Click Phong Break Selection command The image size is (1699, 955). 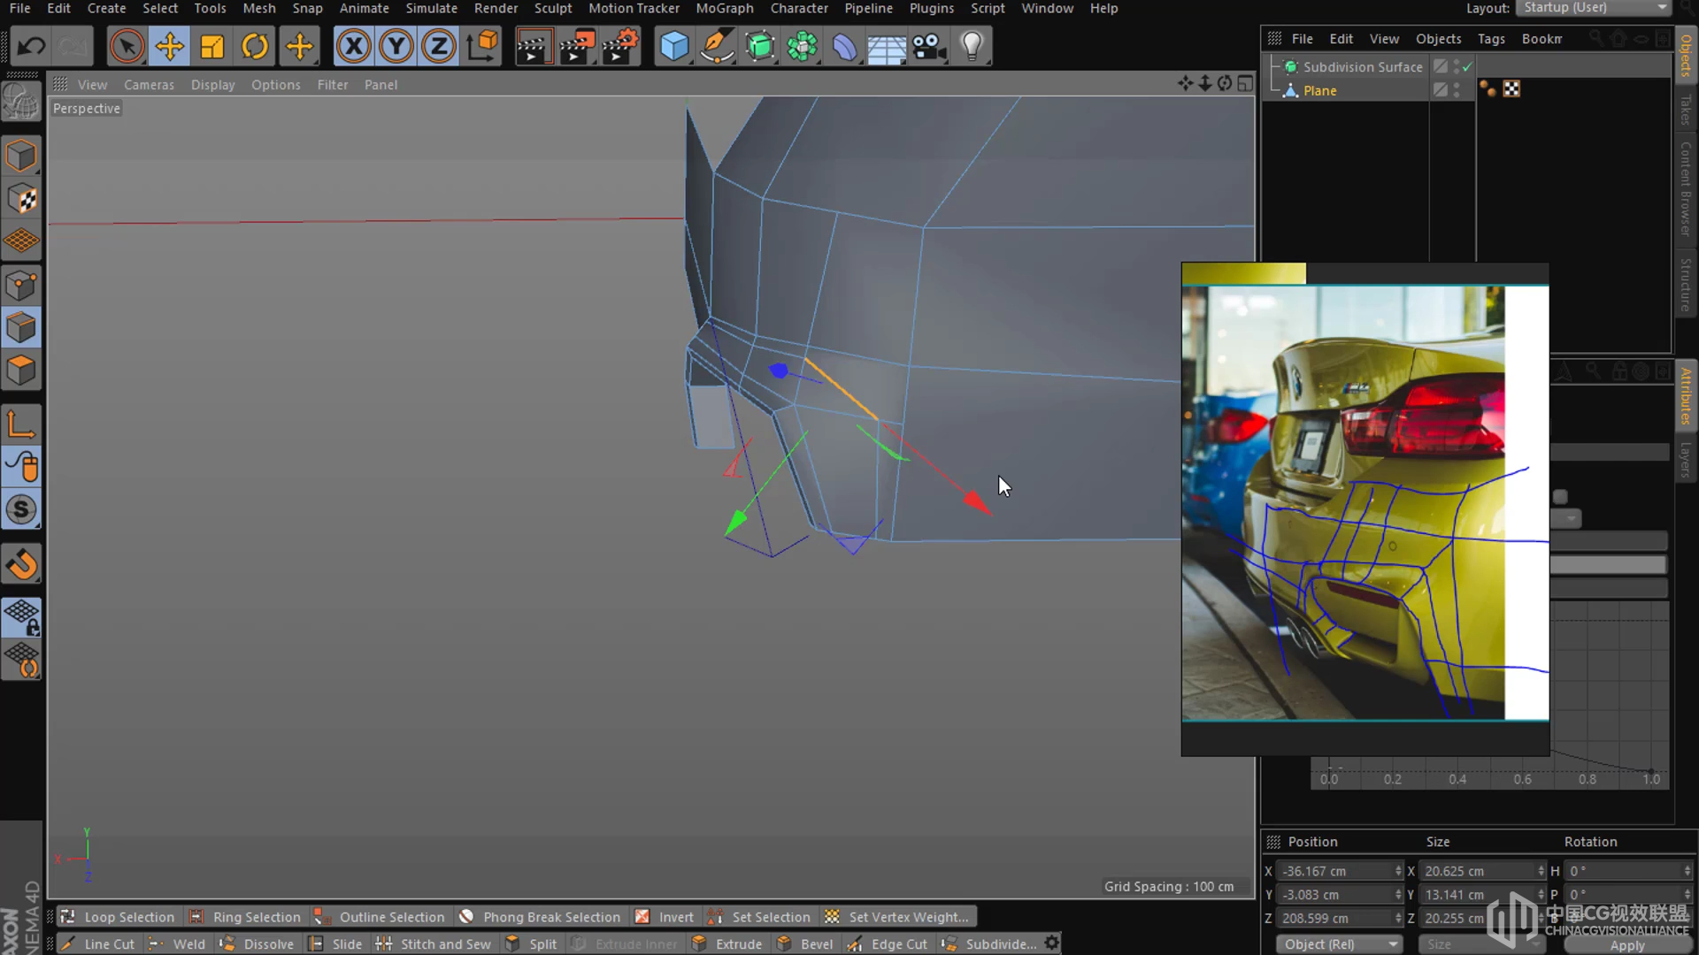[x=540, y=917]
